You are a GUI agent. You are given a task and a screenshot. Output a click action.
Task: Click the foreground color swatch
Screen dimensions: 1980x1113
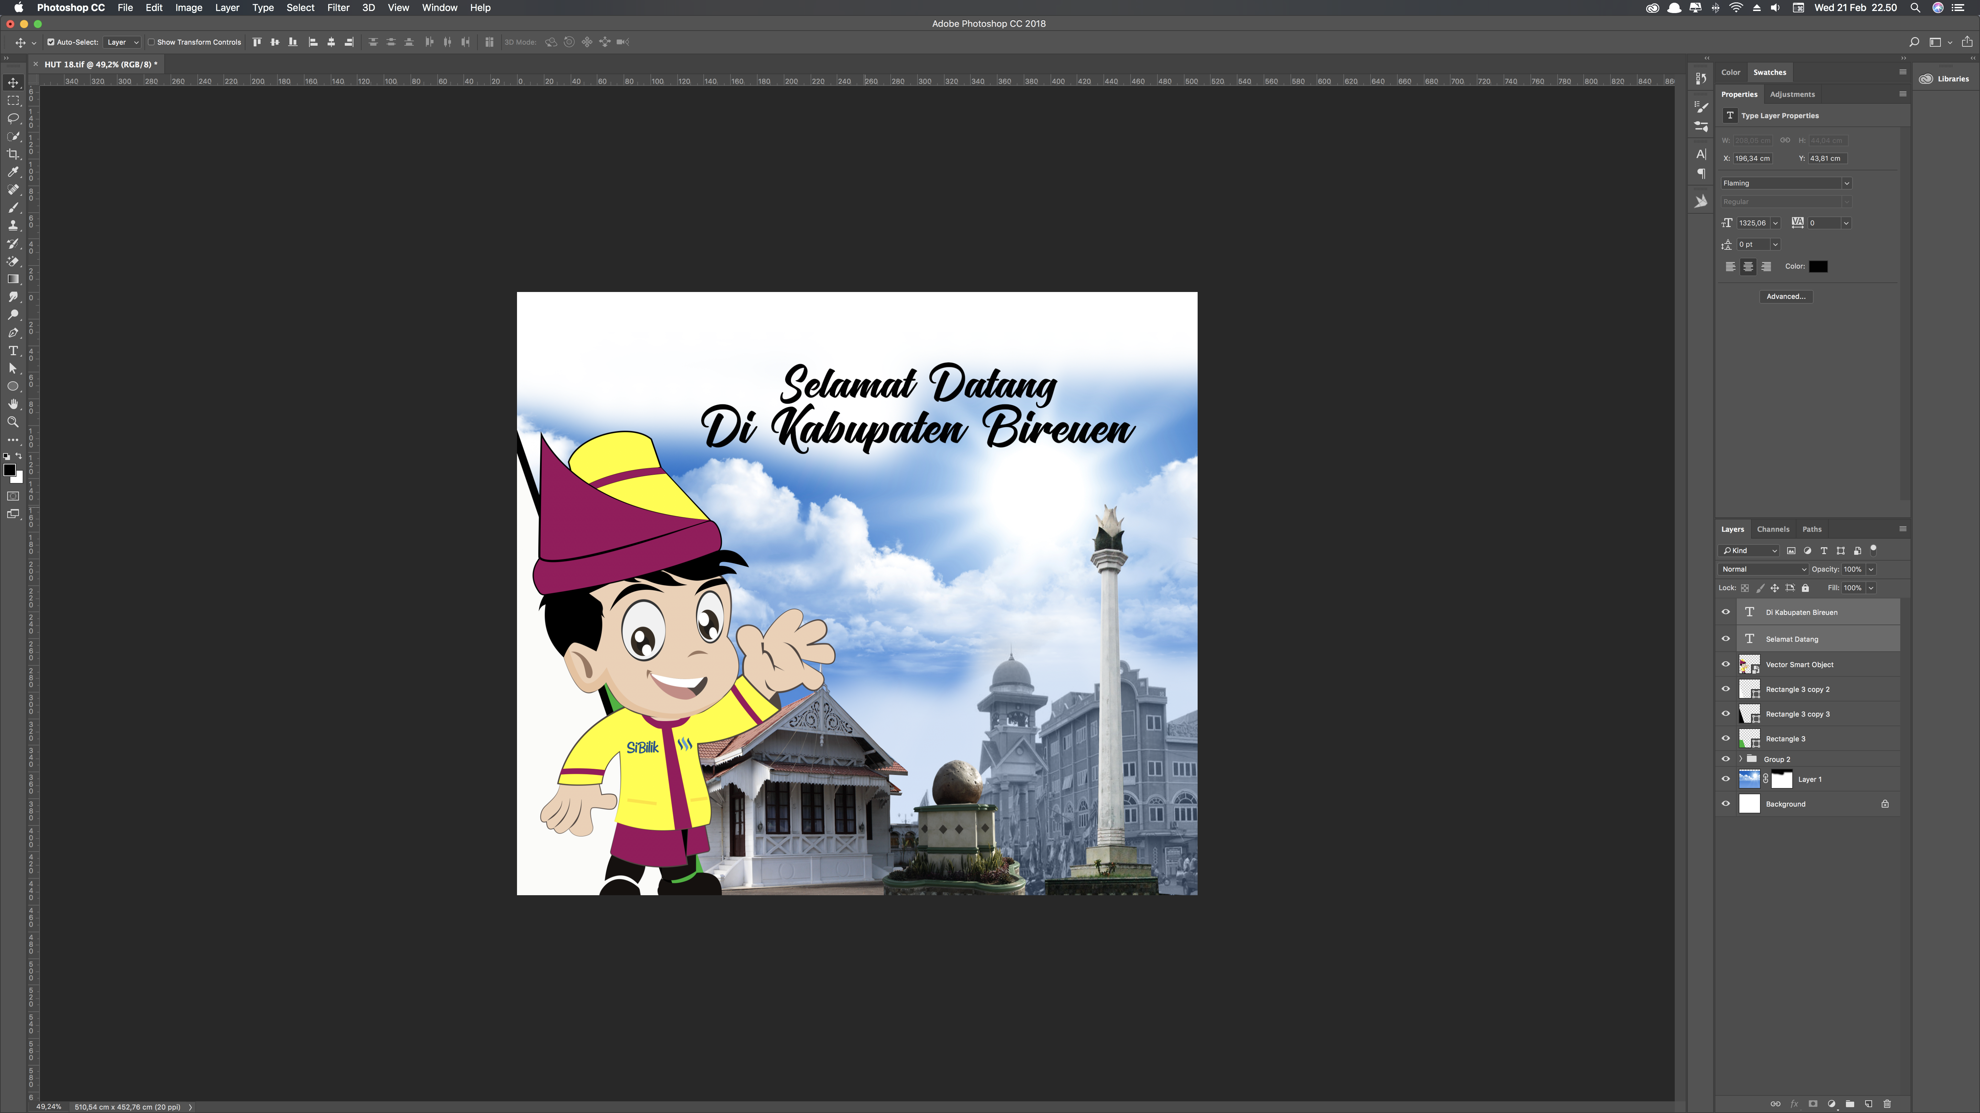point(9,470)
